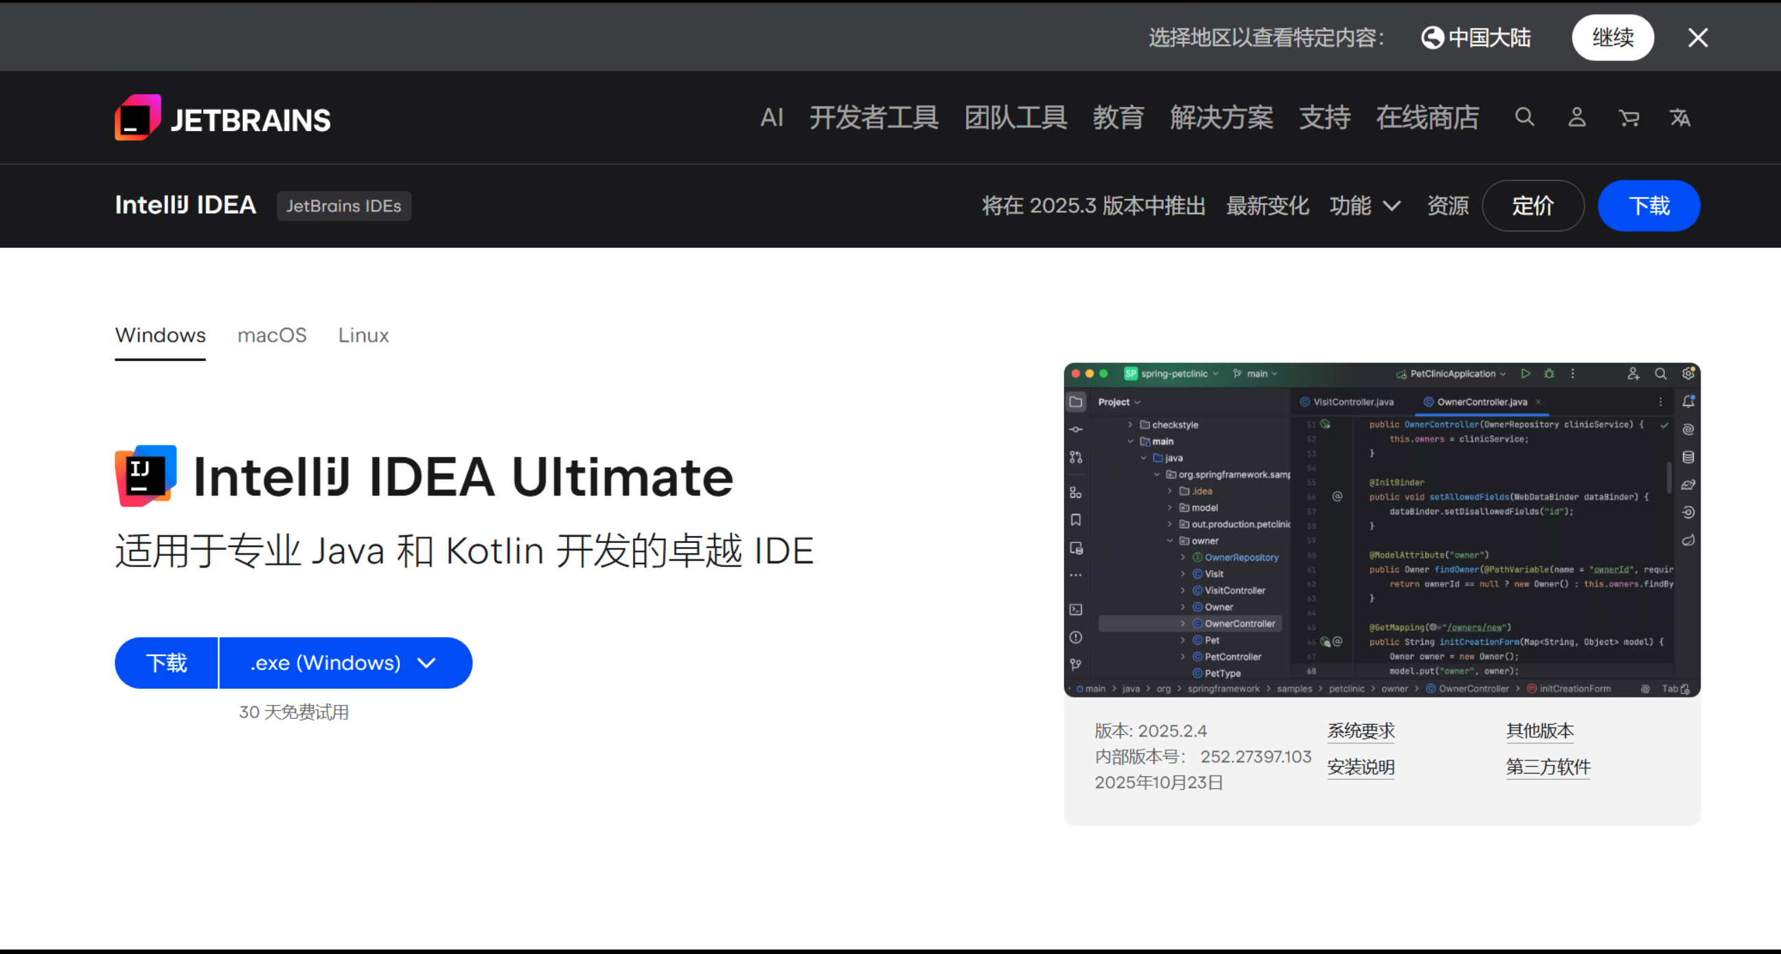The height and width of the screenshot is (954, 1781).
Task: Click the language translation icon
Action: pyautogui.click(x=1680, y=118)
